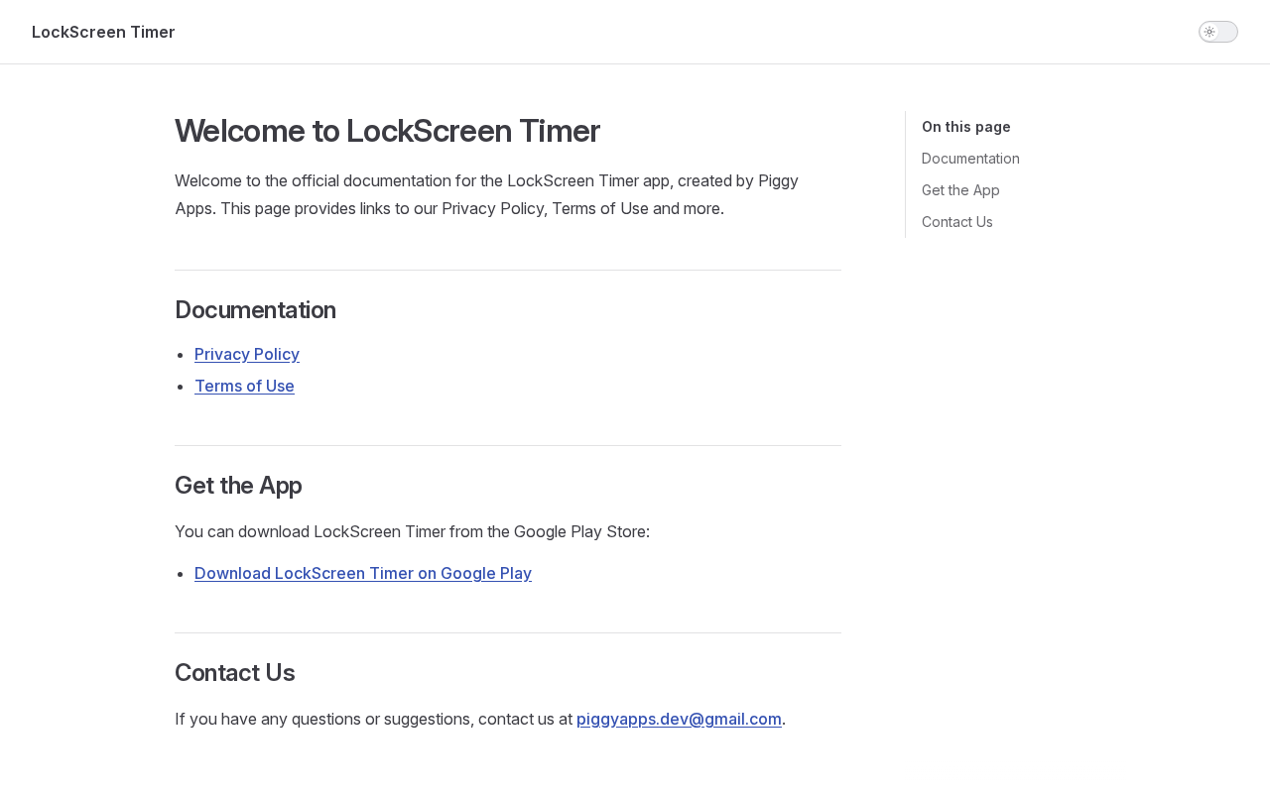Download LockScreen Timer on Google Play
The height and width of the screenshot is (793, 1270).
pyautogui.click(x=363, y=573)
